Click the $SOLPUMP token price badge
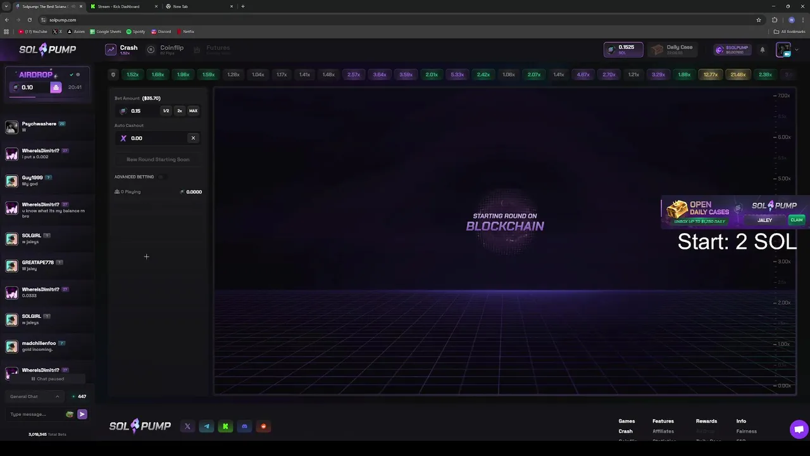The image size is (810, 456). point(734,49)
